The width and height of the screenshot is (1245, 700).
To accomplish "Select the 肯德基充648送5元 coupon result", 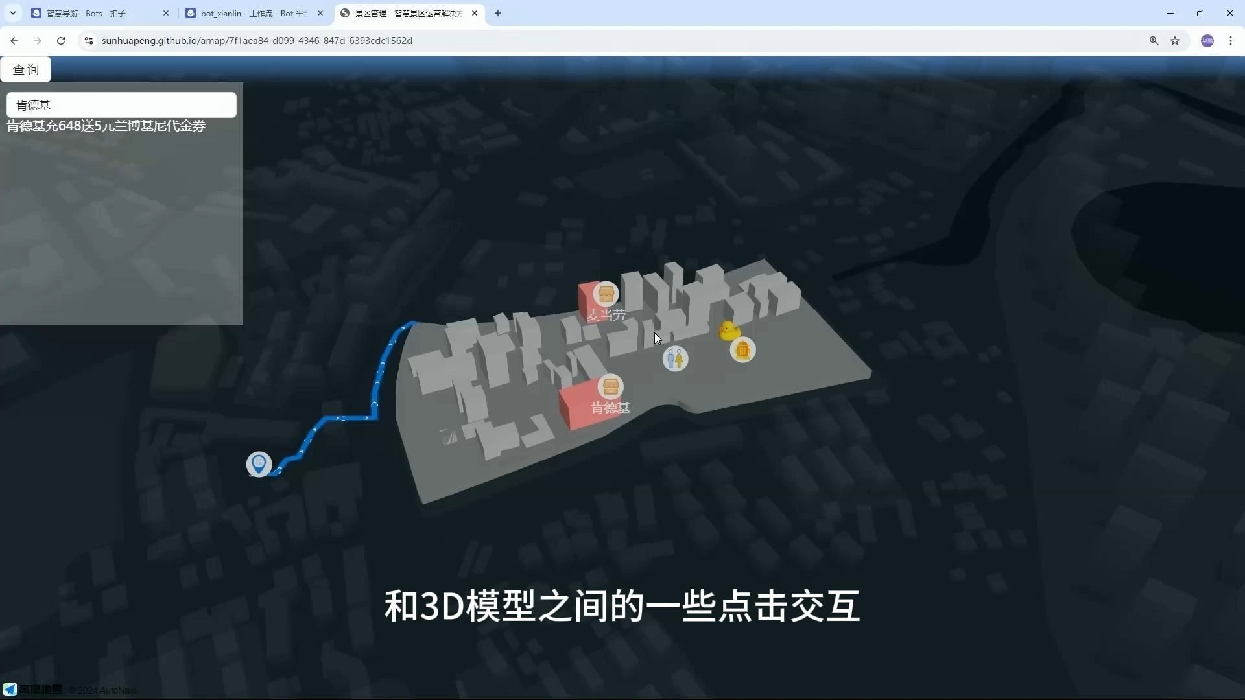I will (x=106, y=126).
